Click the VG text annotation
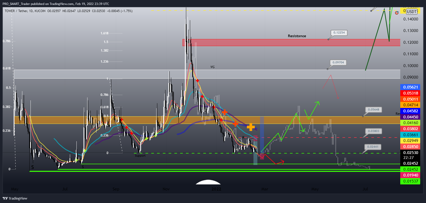Image resolution: width=426 pixels, height=203 pixels. click(212, 67)
